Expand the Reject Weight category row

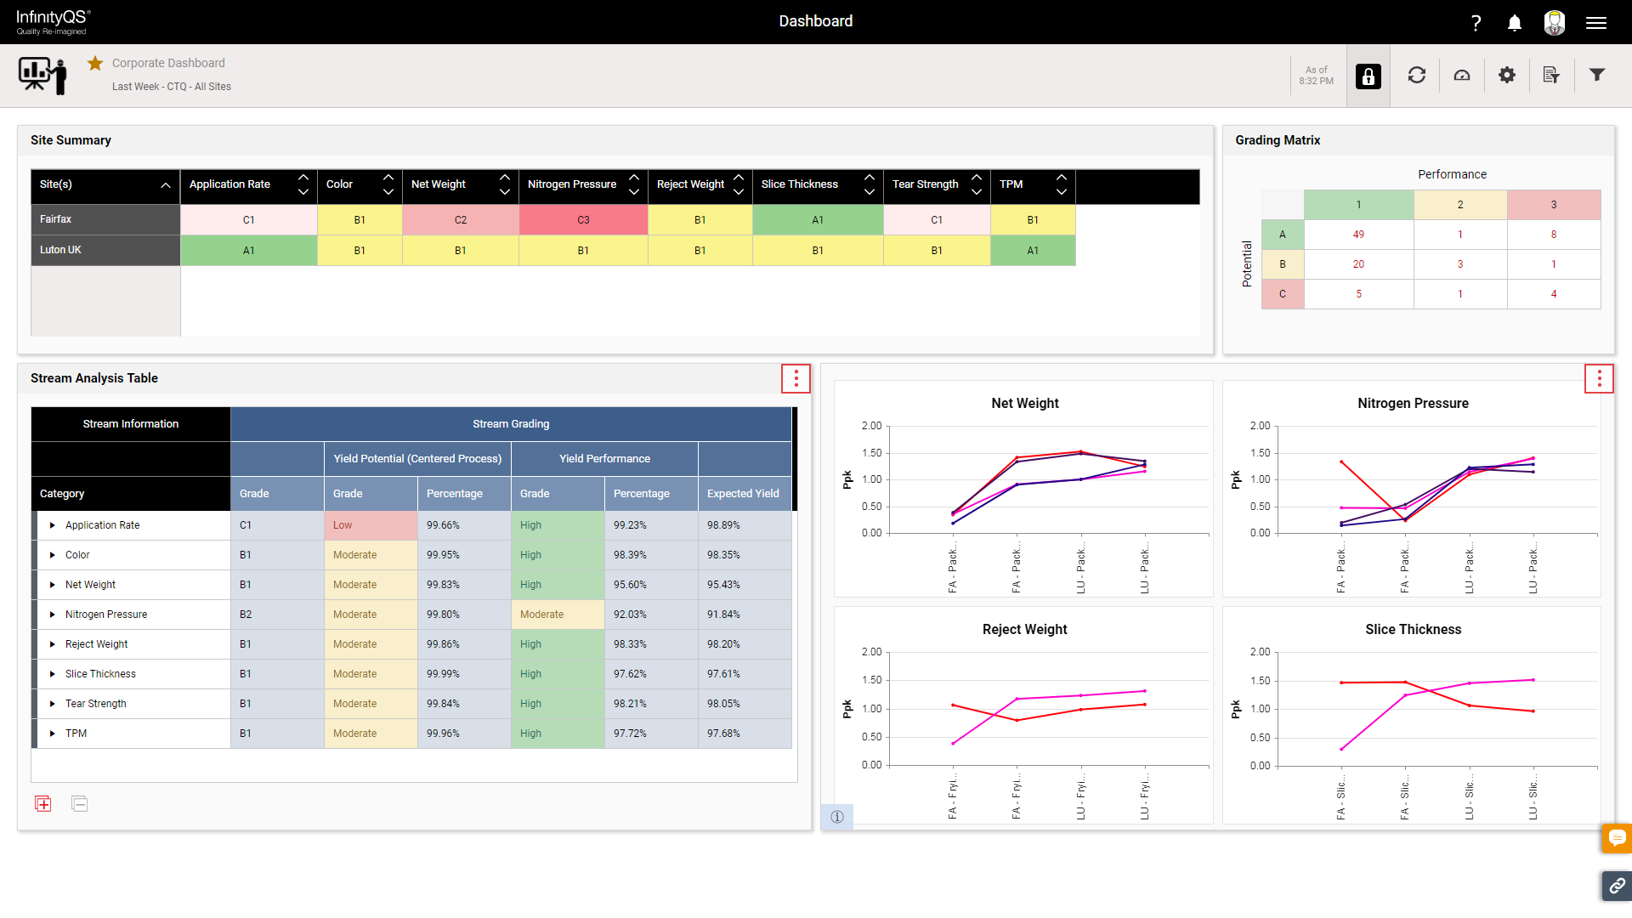point(53,644)
